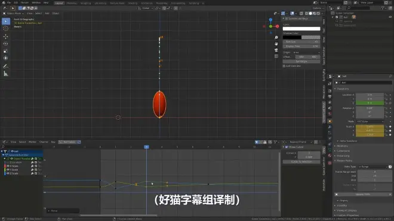Select the Move tool
The height and width of the screenshot is (221, 394).
tap(5, 36)
